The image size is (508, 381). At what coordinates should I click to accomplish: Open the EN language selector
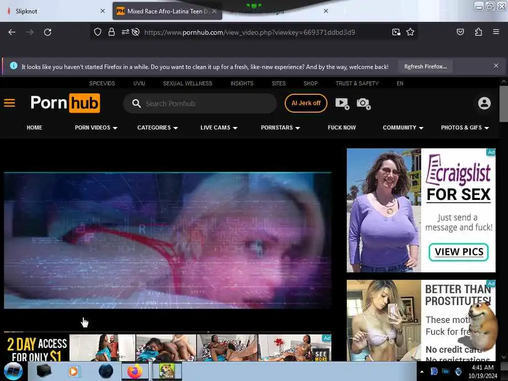tap(400, 83)
